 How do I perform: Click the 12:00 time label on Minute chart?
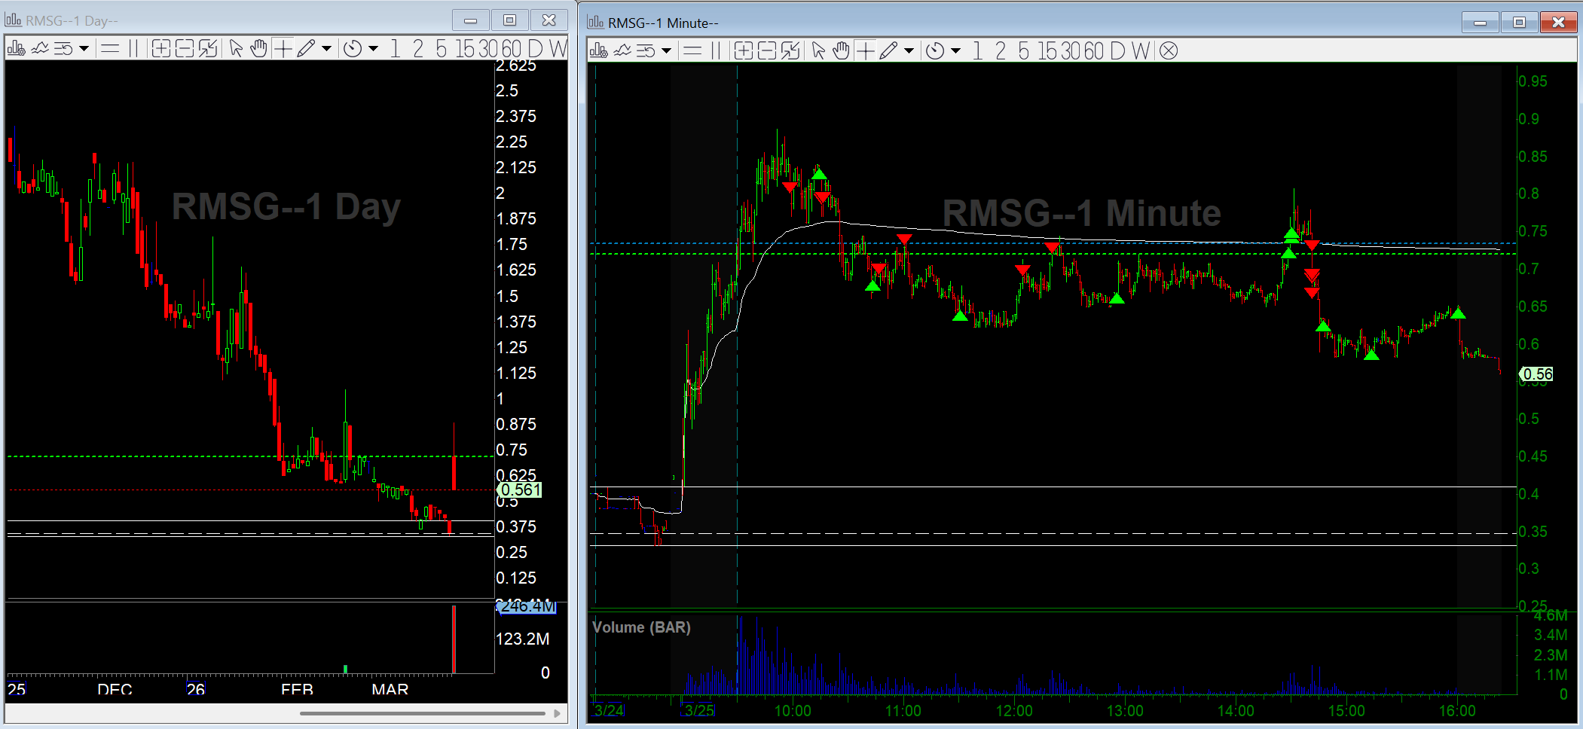[1014, 710]
